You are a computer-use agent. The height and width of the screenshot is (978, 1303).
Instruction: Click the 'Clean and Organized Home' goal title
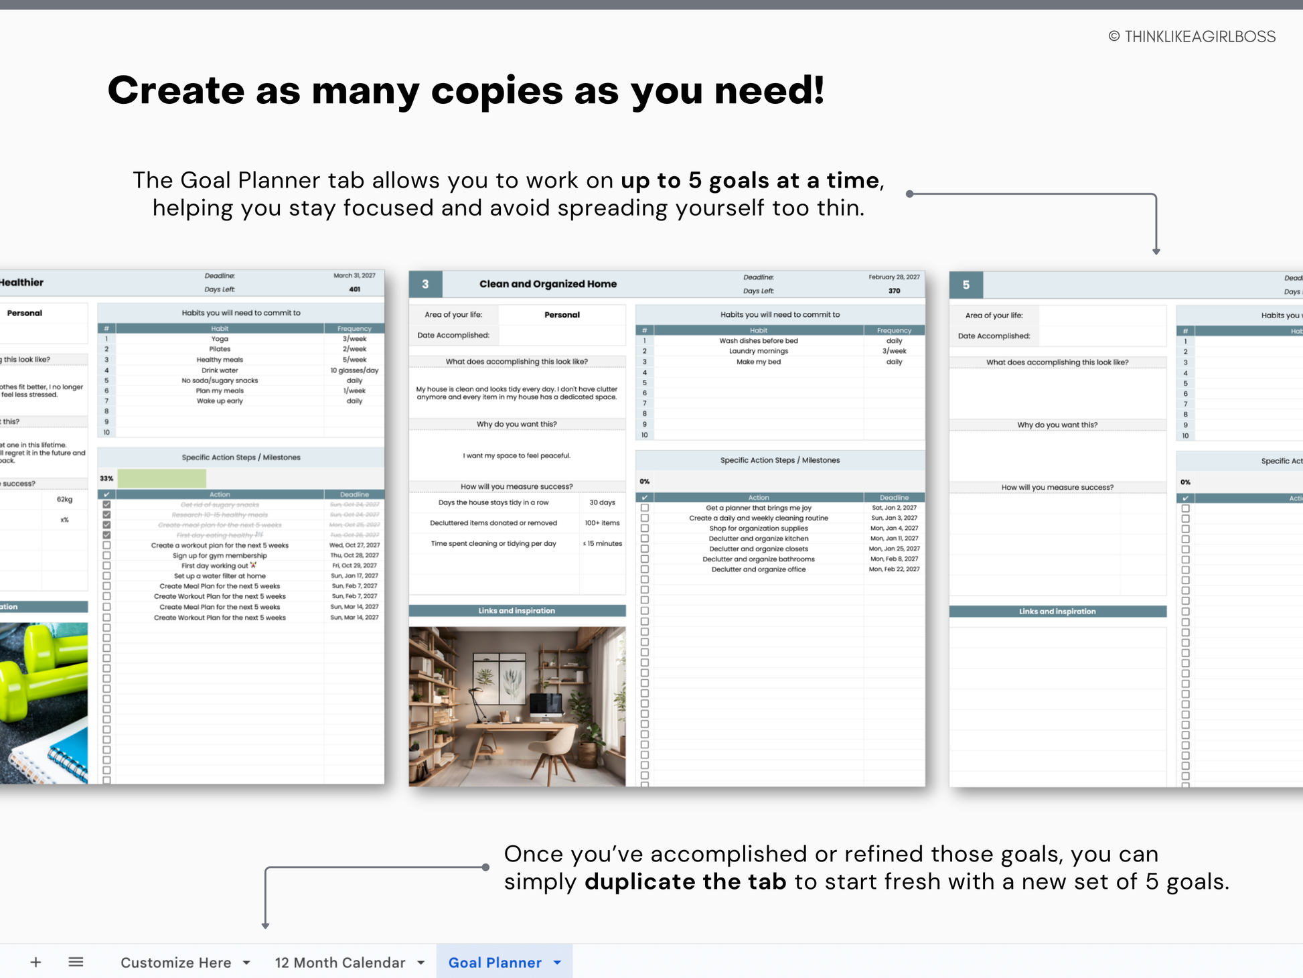[548, 284]
